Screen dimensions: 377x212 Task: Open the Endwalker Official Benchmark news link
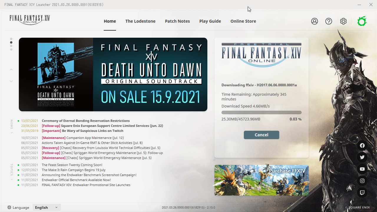[x=76, y=180]
